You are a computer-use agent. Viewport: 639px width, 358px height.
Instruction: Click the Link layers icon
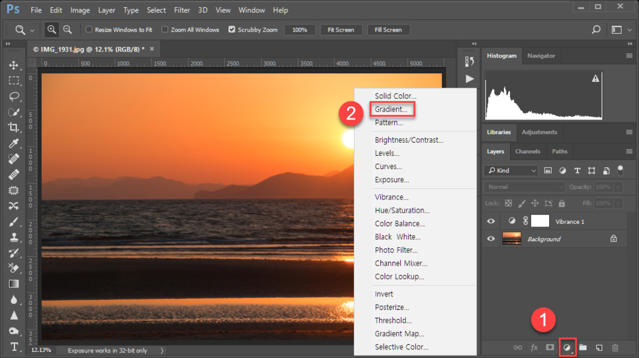tap(517, 347)
